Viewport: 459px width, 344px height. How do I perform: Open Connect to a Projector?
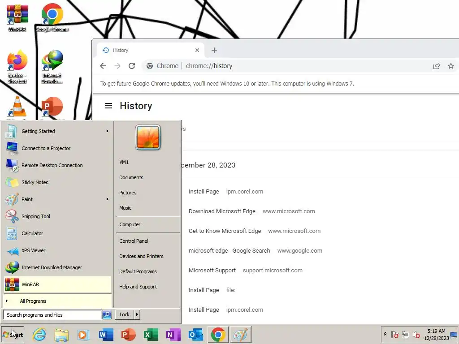pyautogui.click(x=58, y=148)
